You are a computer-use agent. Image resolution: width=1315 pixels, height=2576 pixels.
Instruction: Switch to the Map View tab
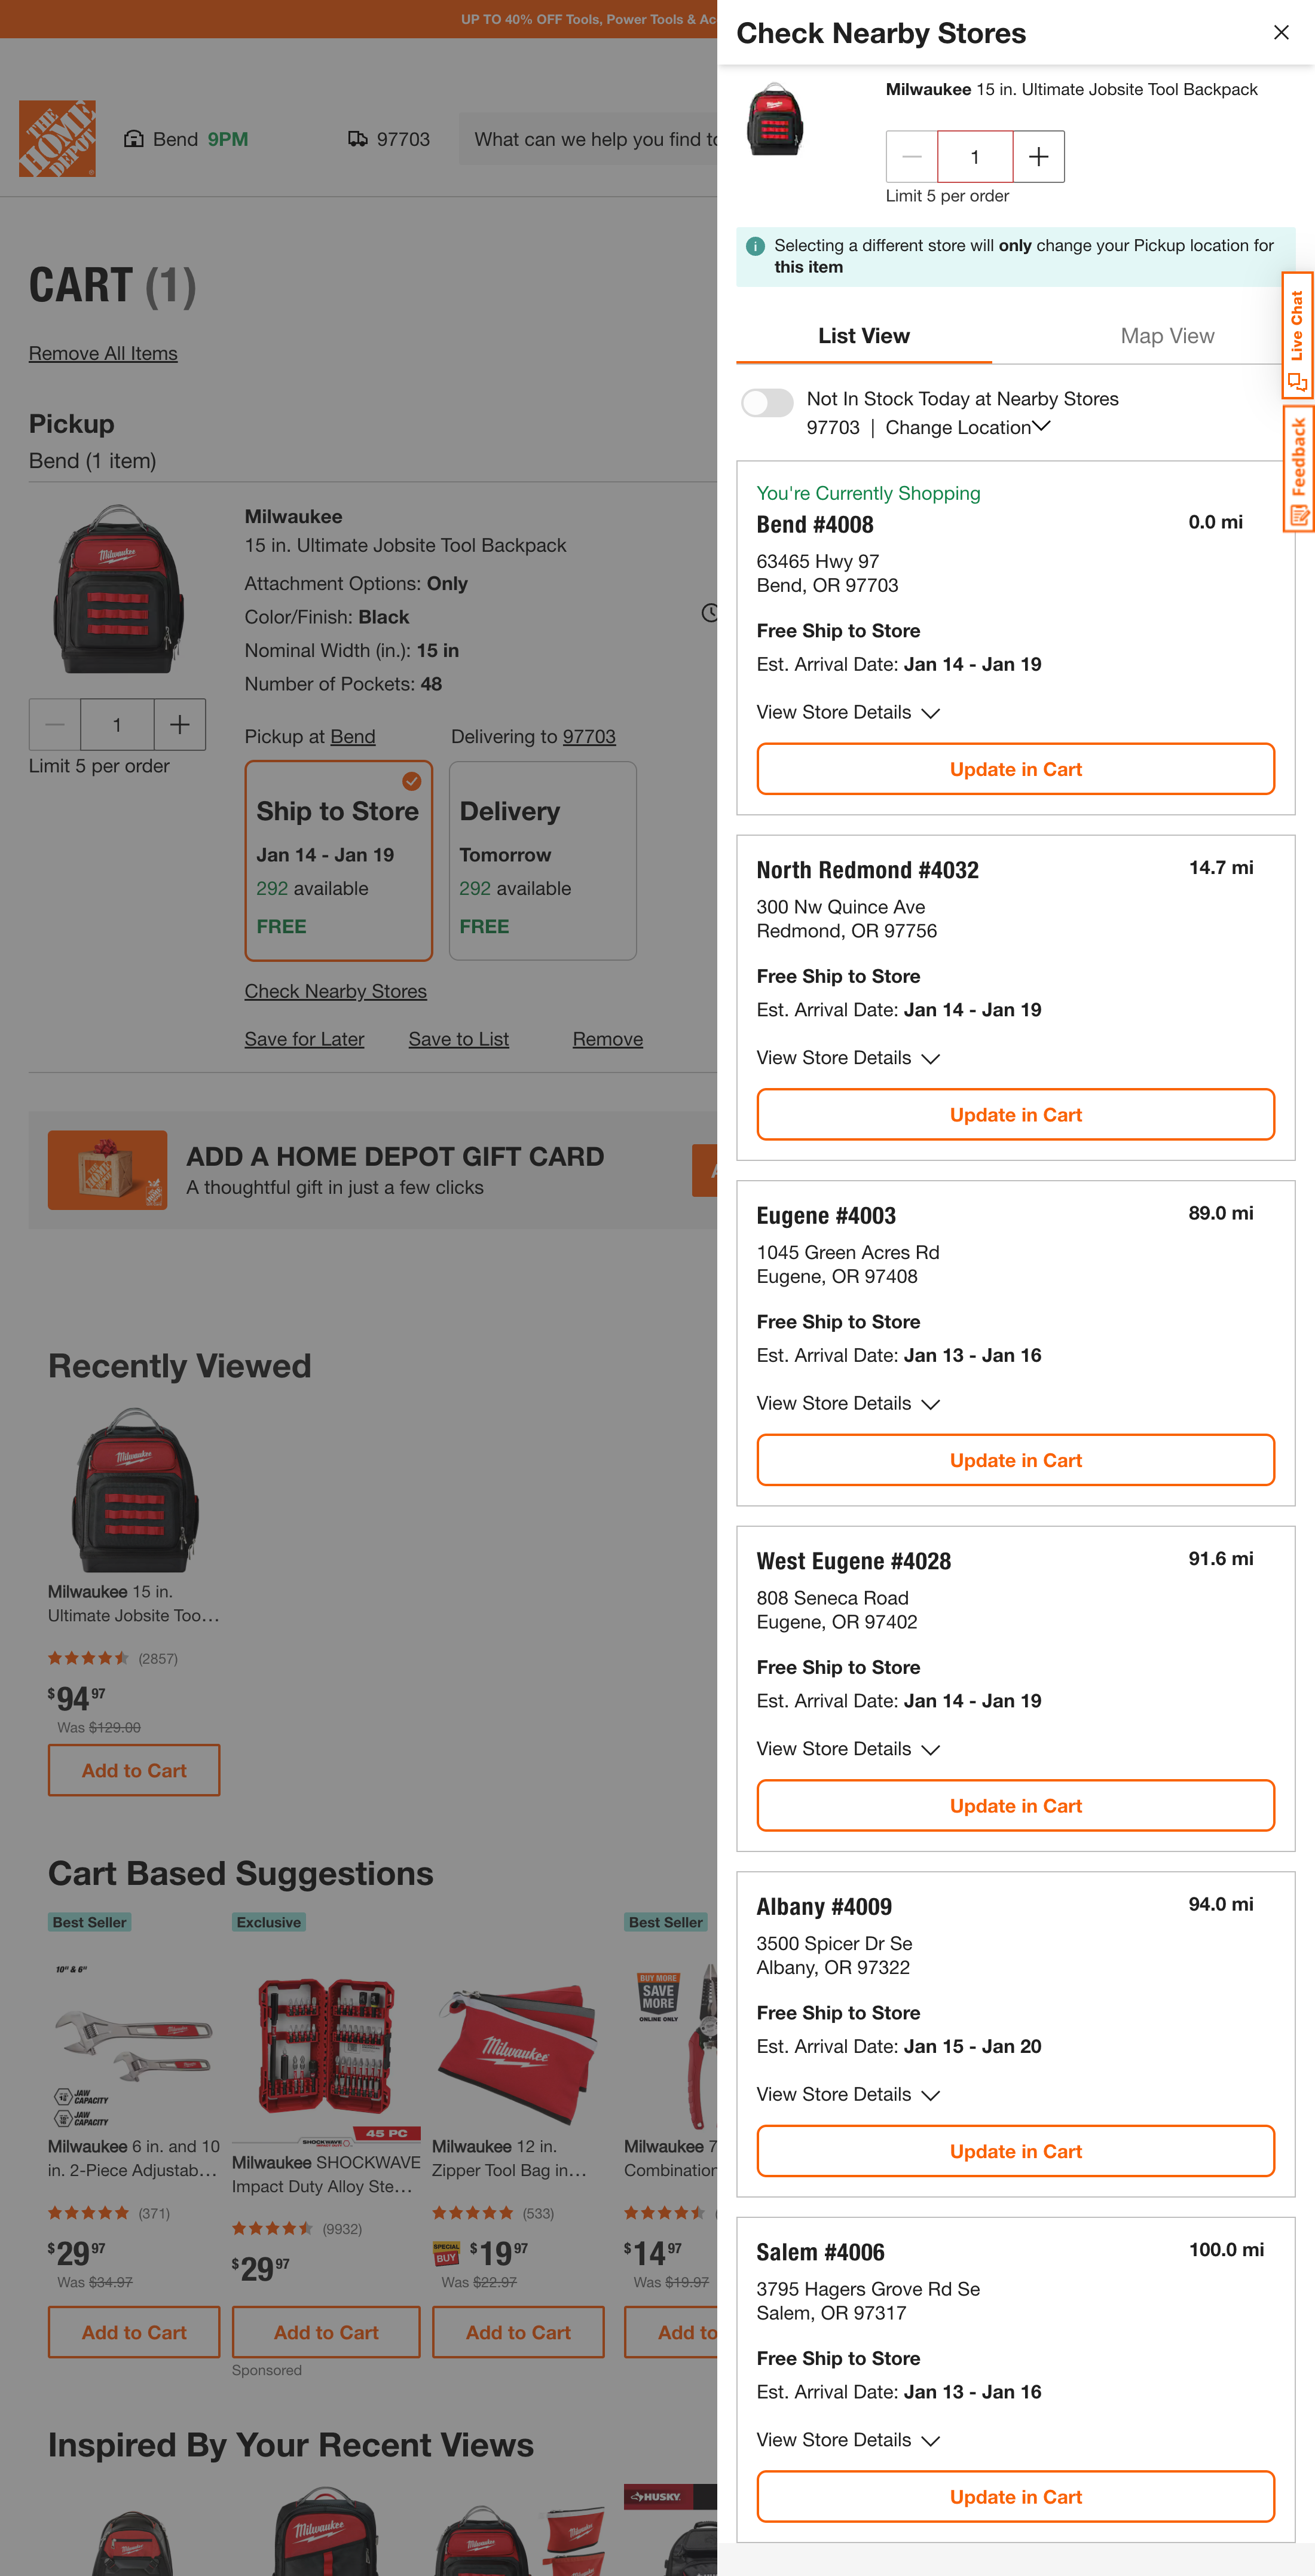coord(1167,337)
